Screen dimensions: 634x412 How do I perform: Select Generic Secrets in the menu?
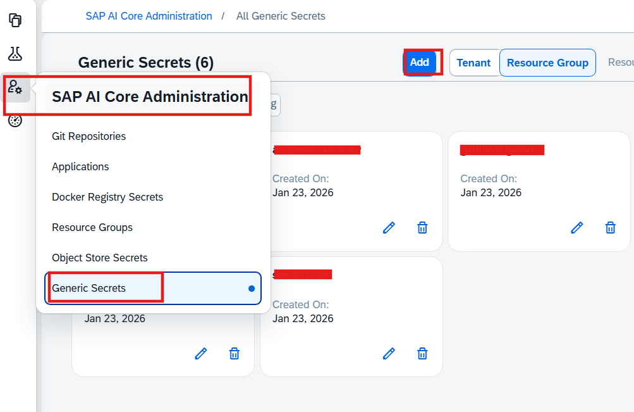(153, 288)
